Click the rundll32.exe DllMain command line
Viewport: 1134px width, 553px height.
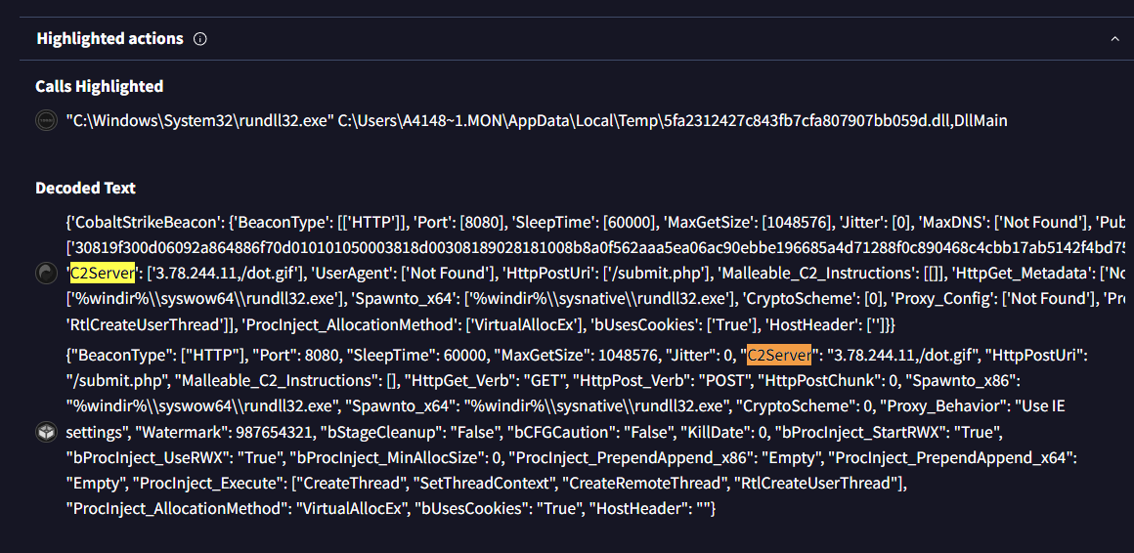pyautogui.click(x=536, y=121)
